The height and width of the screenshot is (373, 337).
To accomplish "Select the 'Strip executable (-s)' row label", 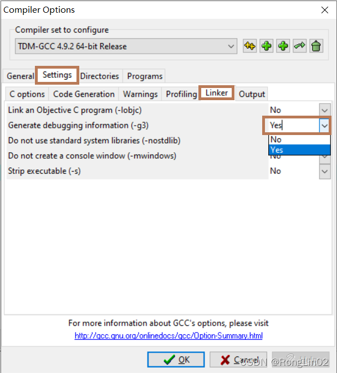I will (44, 171).
